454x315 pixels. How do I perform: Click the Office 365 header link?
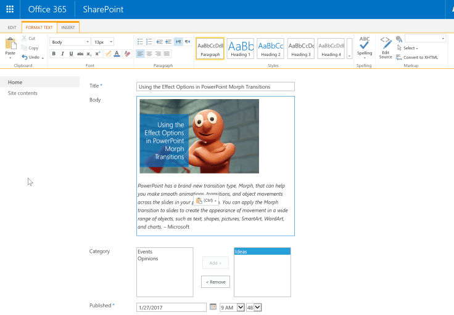47,9
